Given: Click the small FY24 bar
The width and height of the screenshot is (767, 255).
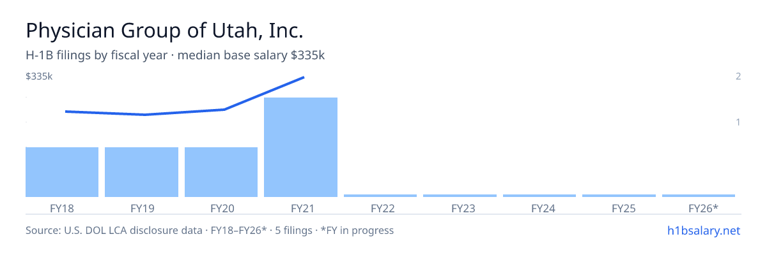Looking at the screenshot, I should point(539,196).
